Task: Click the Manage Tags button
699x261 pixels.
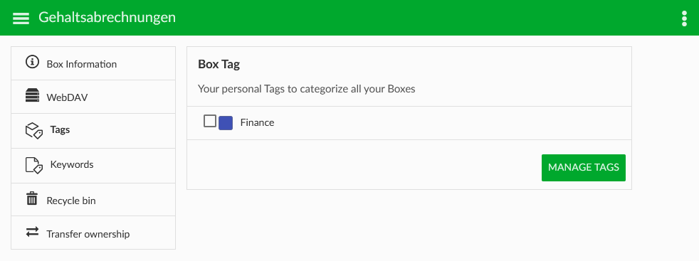Action: [584, 168]
